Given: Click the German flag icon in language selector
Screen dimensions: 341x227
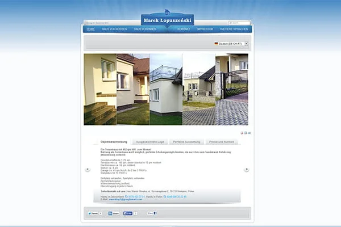Looking at the screenshot, I should coord(216,44).
